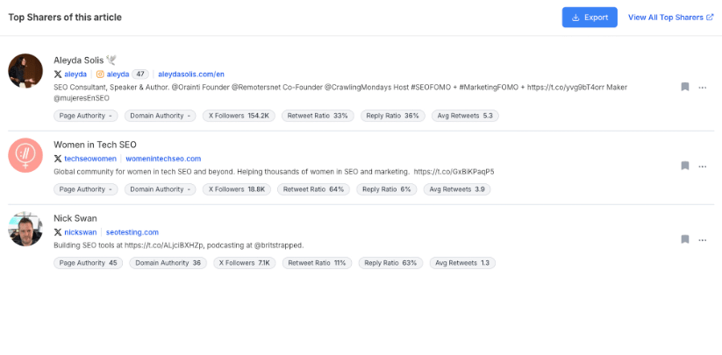Visit the aleydasolis.com/en website link
This screenshot has height=355, width=722.
pyautogui.click(x=191, y=75)
